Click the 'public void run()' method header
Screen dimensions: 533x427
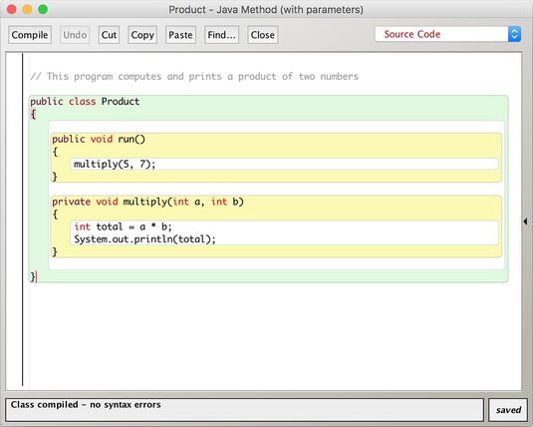click(99, 139)
